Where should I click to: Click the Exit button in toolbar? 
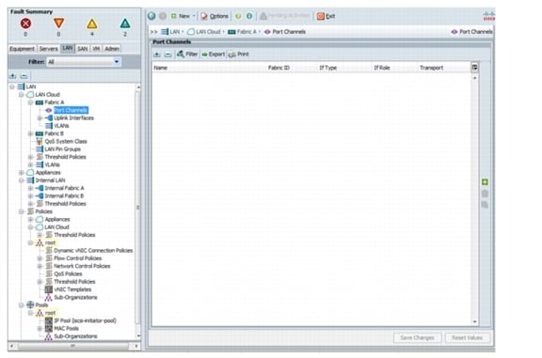(x=326, y=16)
